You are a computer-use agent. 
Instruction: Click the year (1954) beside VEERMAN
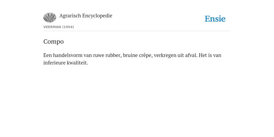(68, 27)
